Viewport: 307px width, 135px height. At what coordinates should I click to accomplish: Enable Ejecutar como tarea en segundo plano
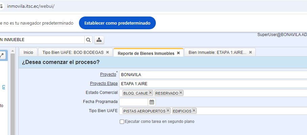point(122,122)
